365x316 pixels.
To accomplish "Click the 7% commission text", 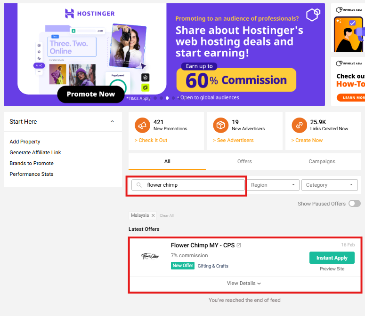I will click(x=189, y=255).
